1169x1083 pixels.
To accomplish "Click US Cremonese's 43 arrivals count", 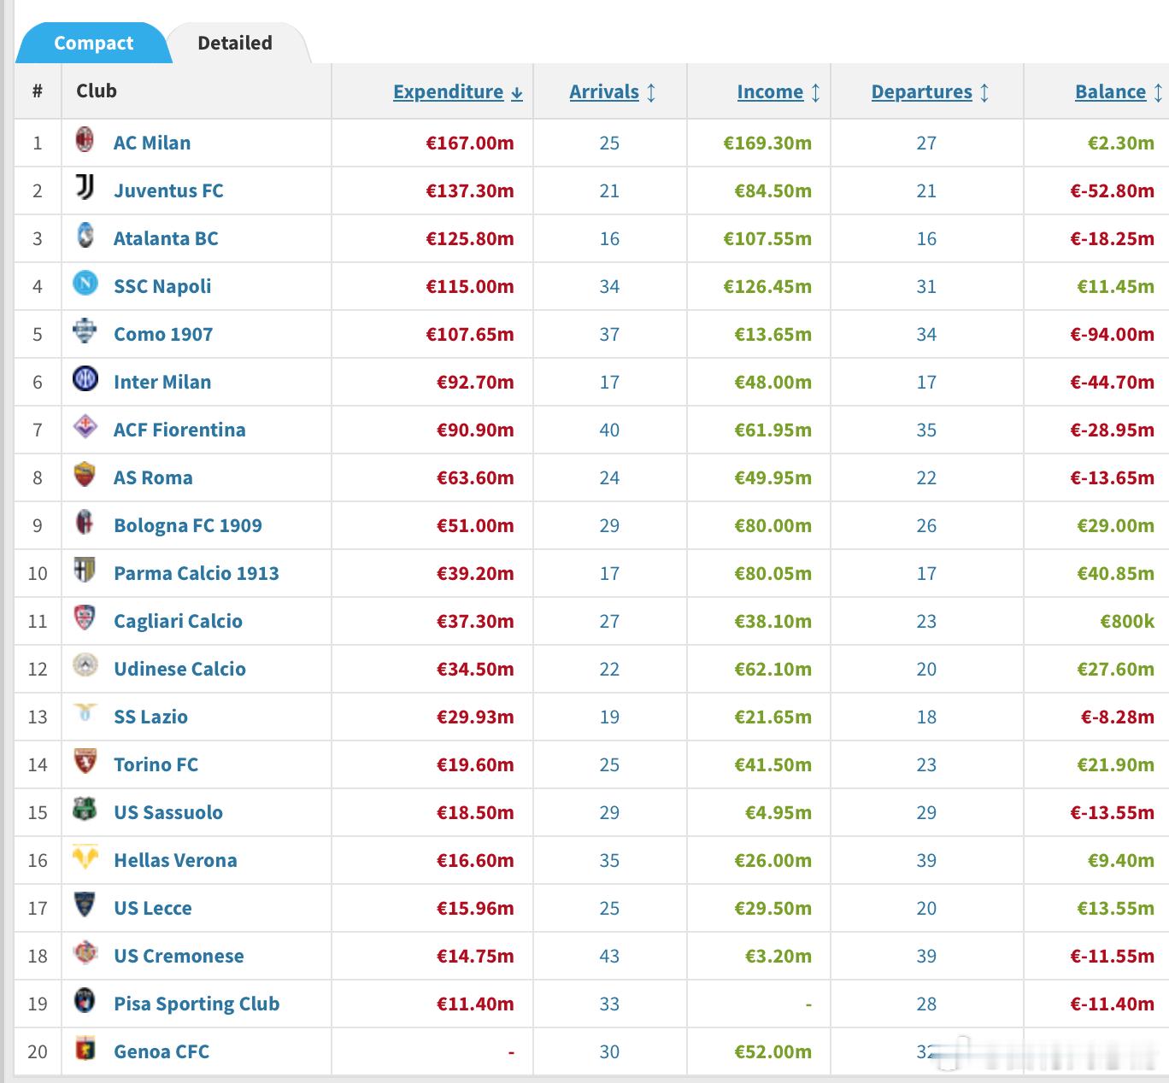I will (609, 956).
